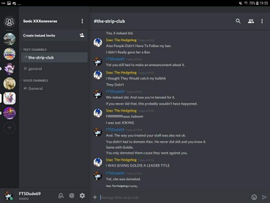This screenshot has width=270, height=203.
Task: Open the emoji picker
Action: [254, 197]
